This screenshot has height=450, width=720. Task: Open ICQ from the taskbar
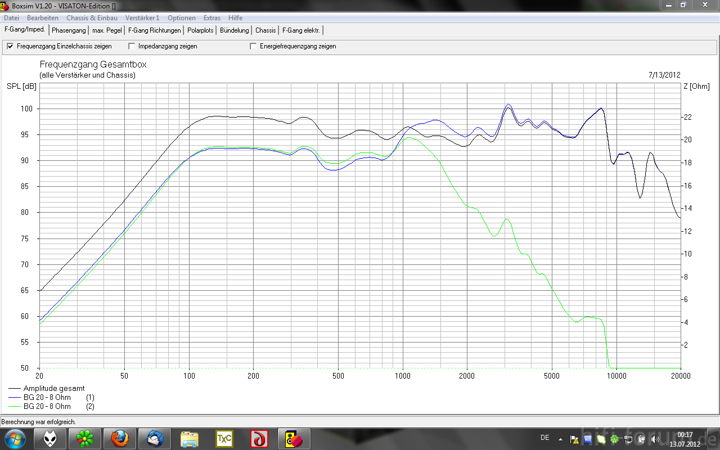(x=85, y=438)
